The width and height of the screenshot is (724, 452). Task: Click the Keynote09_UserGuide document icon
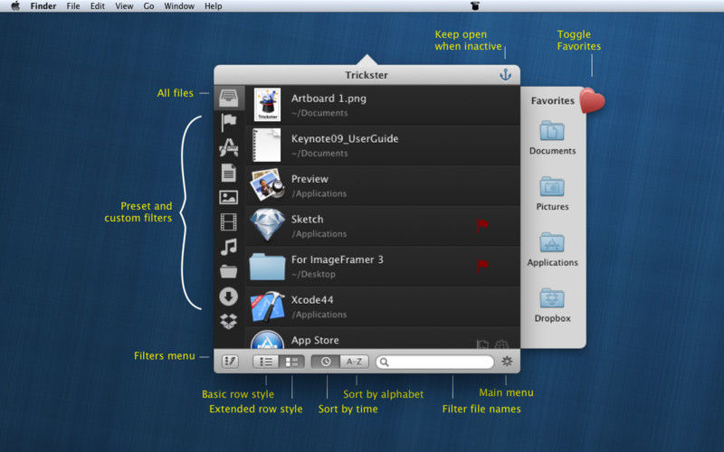pos(267,145)
